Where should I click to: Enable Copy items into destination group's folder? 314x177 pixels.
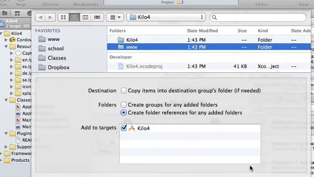[124, 90]
